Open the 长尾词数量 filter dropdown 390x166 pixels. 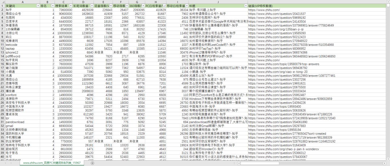91,6
